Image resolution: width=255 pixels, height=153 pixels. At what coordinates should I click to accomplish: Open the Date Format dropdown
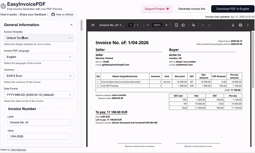coord(39,95)
